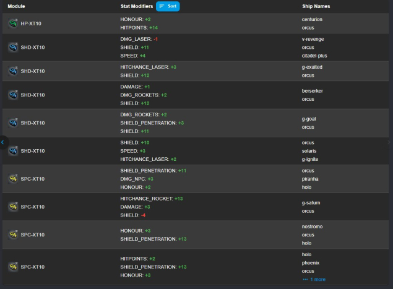Click the Module column header
393x289 pixels.
tap(17, 6)
